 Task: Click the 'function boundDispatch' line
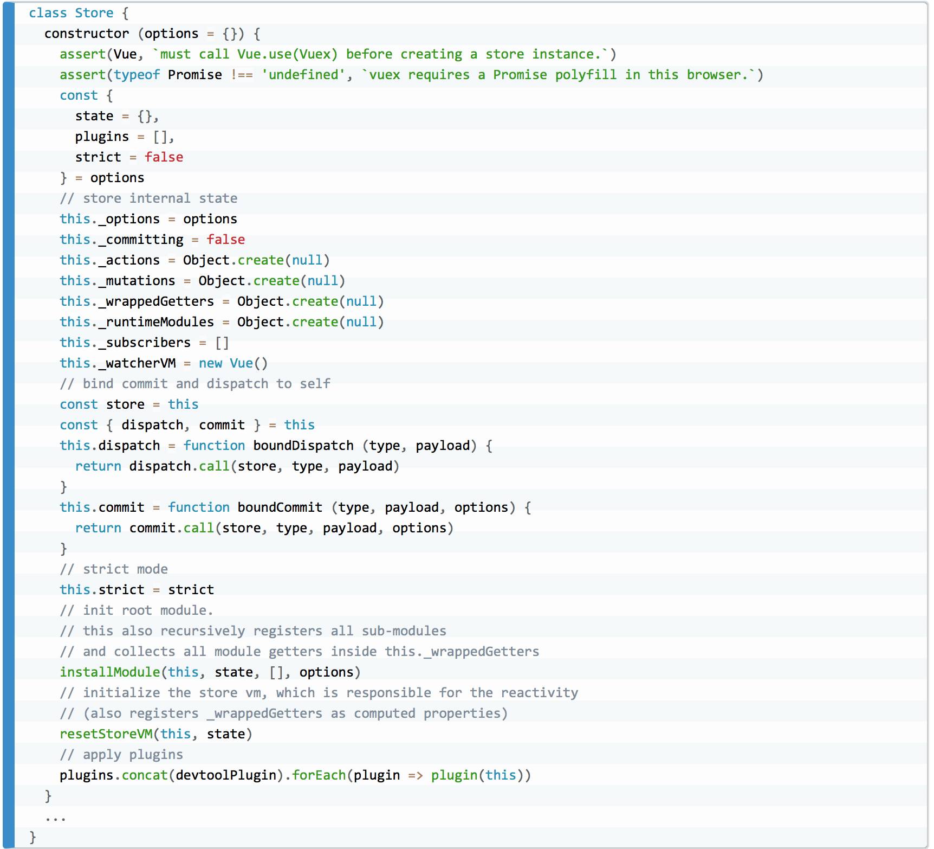276,446
